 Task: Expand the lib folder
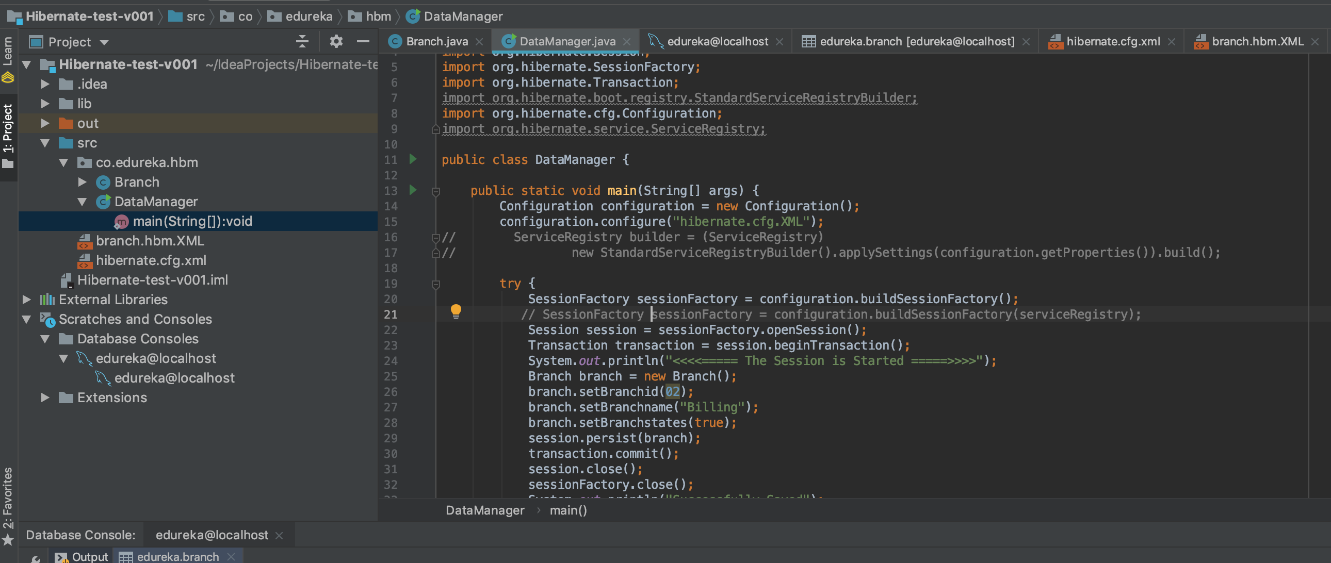[x=45, y=104]
